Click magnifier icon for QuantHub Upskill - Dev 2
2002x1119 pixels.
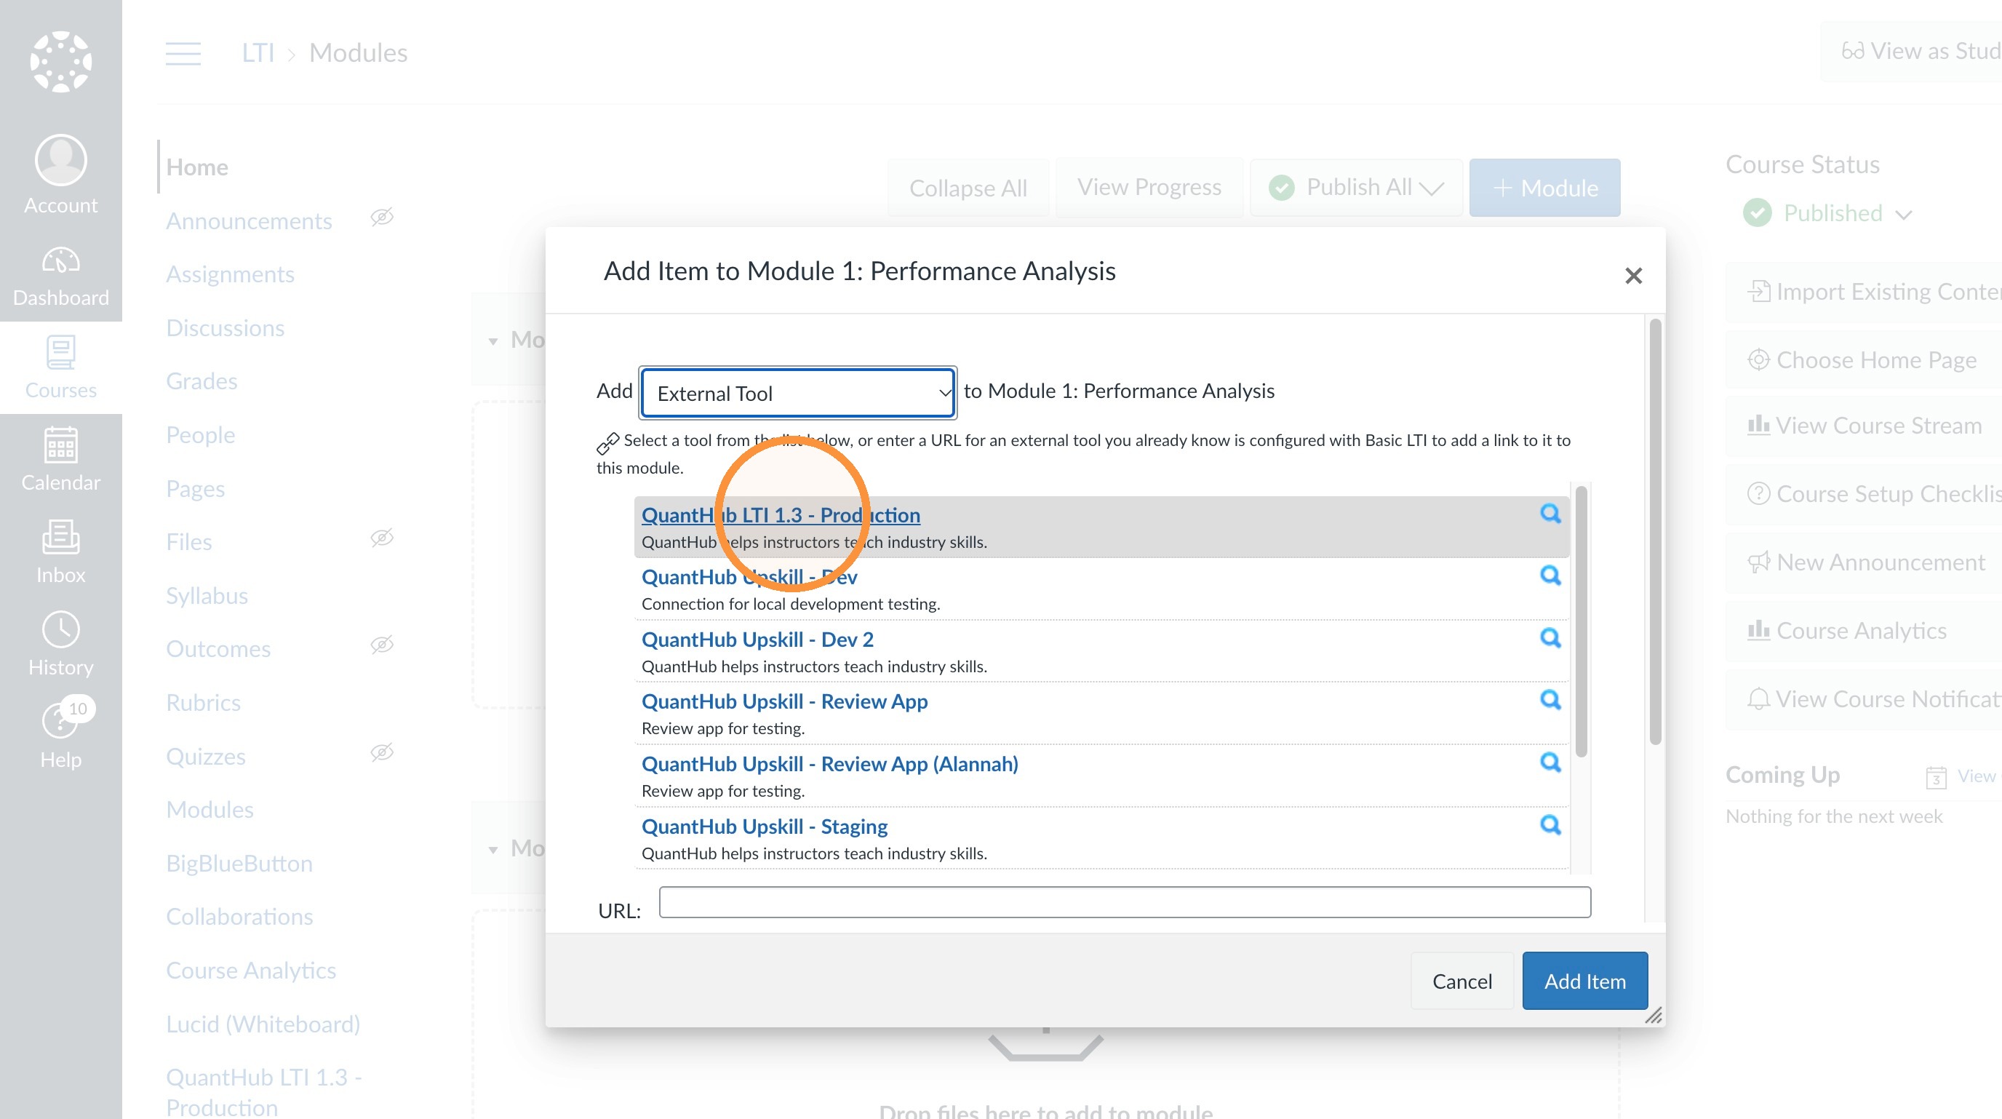point(1550,638)
